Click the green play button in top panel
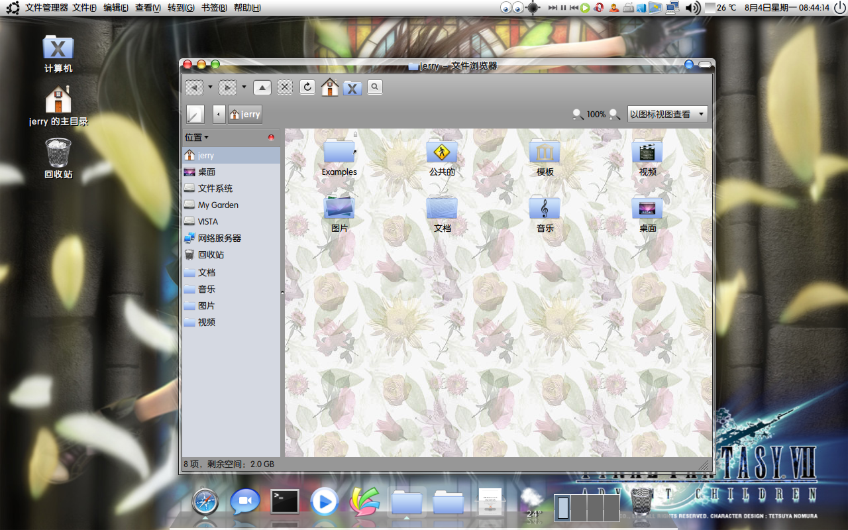Screen dimensions: 848x530 pyautogui.click(x=585, y=8)
